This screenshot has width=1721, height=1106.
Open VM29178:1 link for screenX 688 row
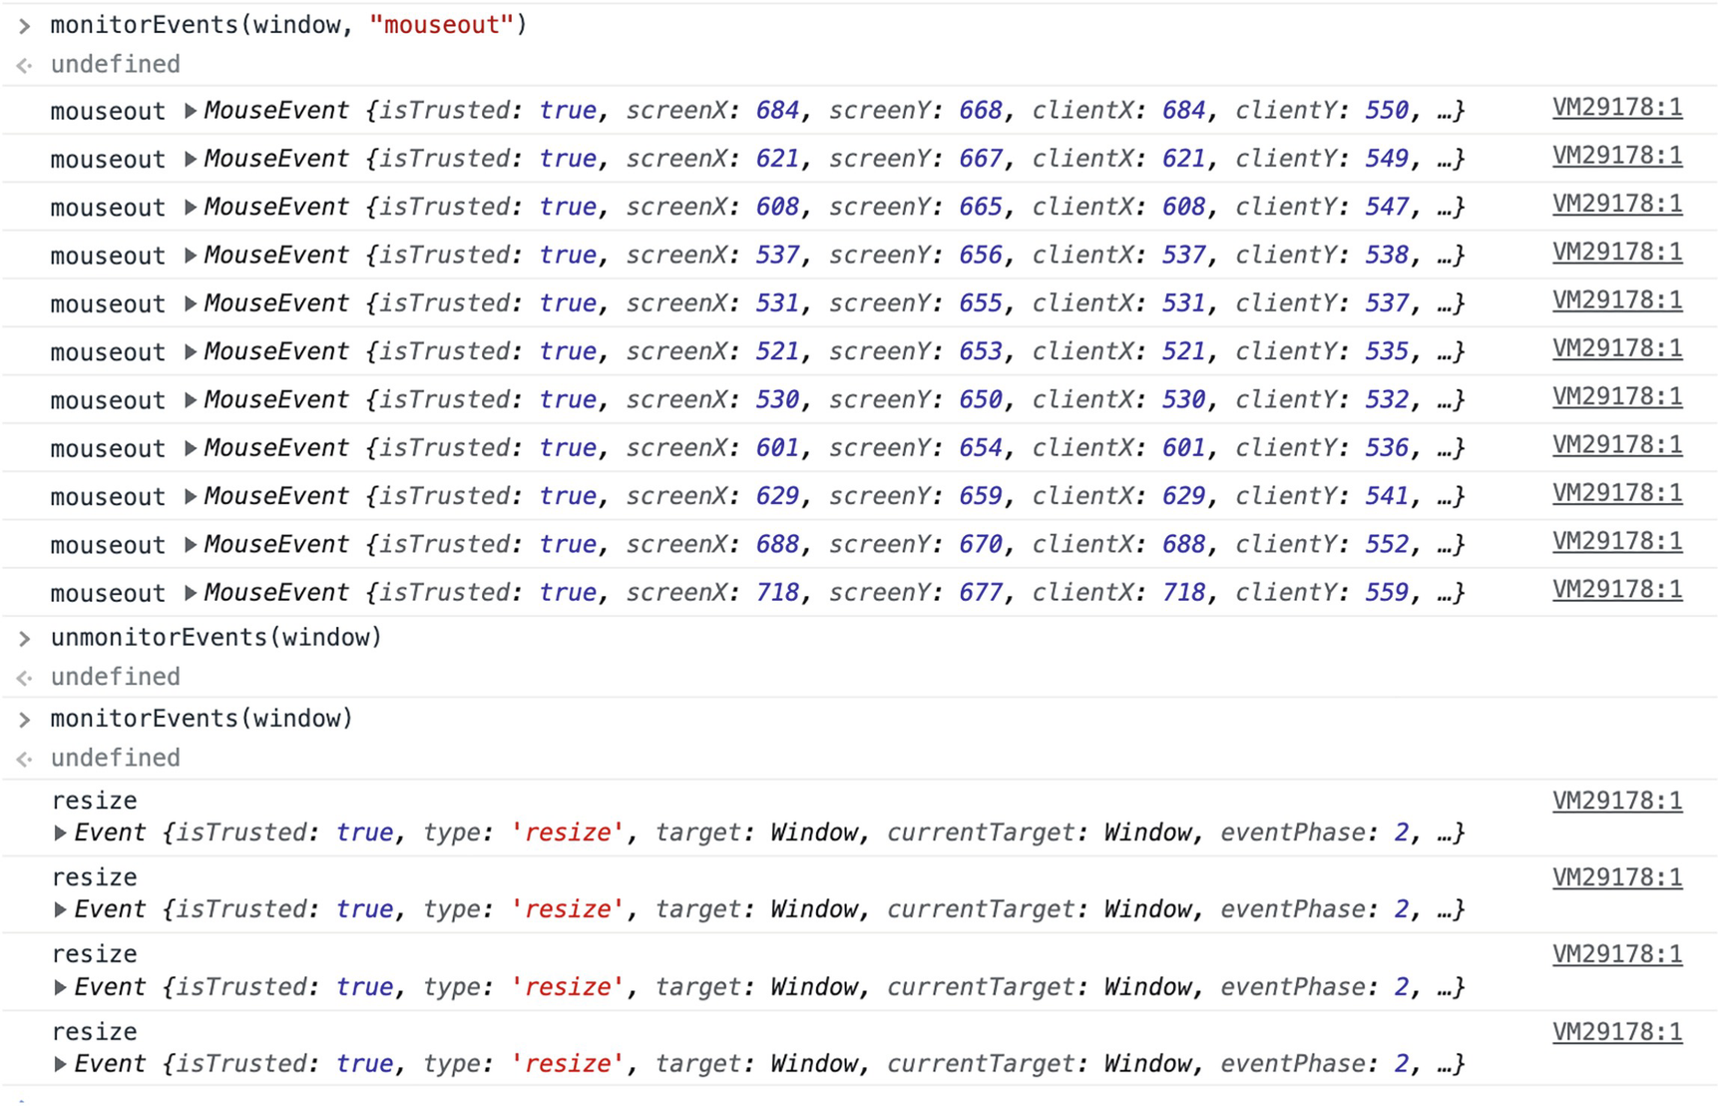click(x=1616, y=541)
